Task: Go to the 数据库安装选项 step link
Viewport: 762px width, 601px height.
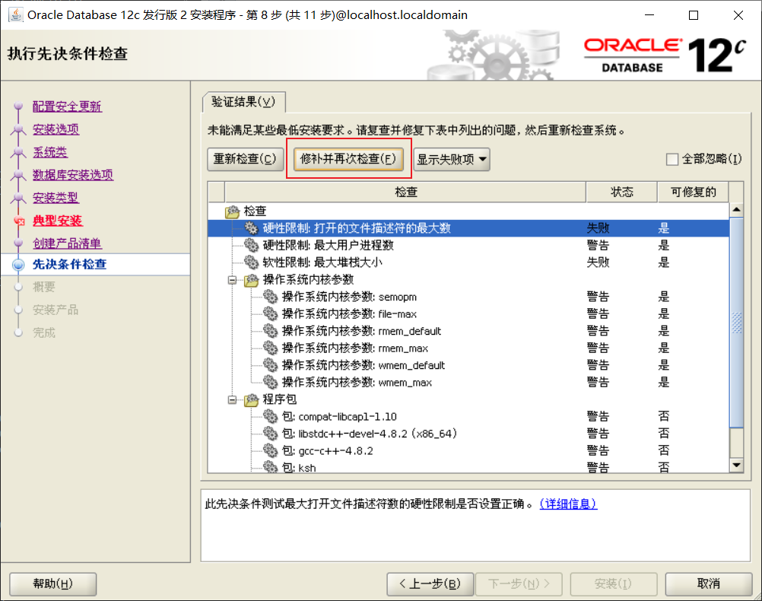Action: 73,175
